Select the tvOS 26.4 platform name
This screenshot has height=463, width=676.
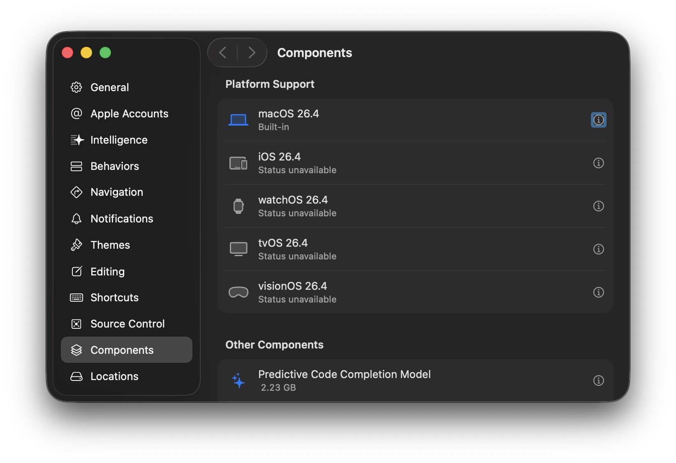pos(283,243)
